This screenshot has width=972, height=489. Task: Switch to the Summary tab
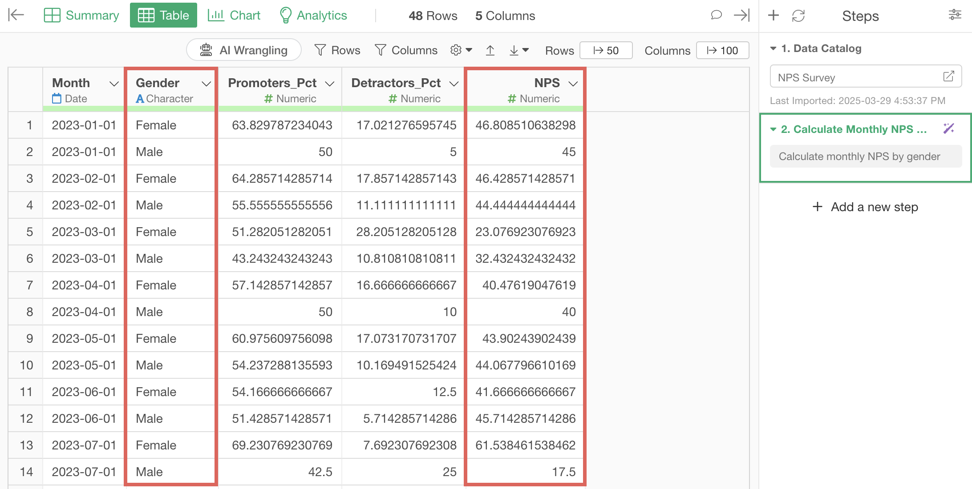coord(81,16)
